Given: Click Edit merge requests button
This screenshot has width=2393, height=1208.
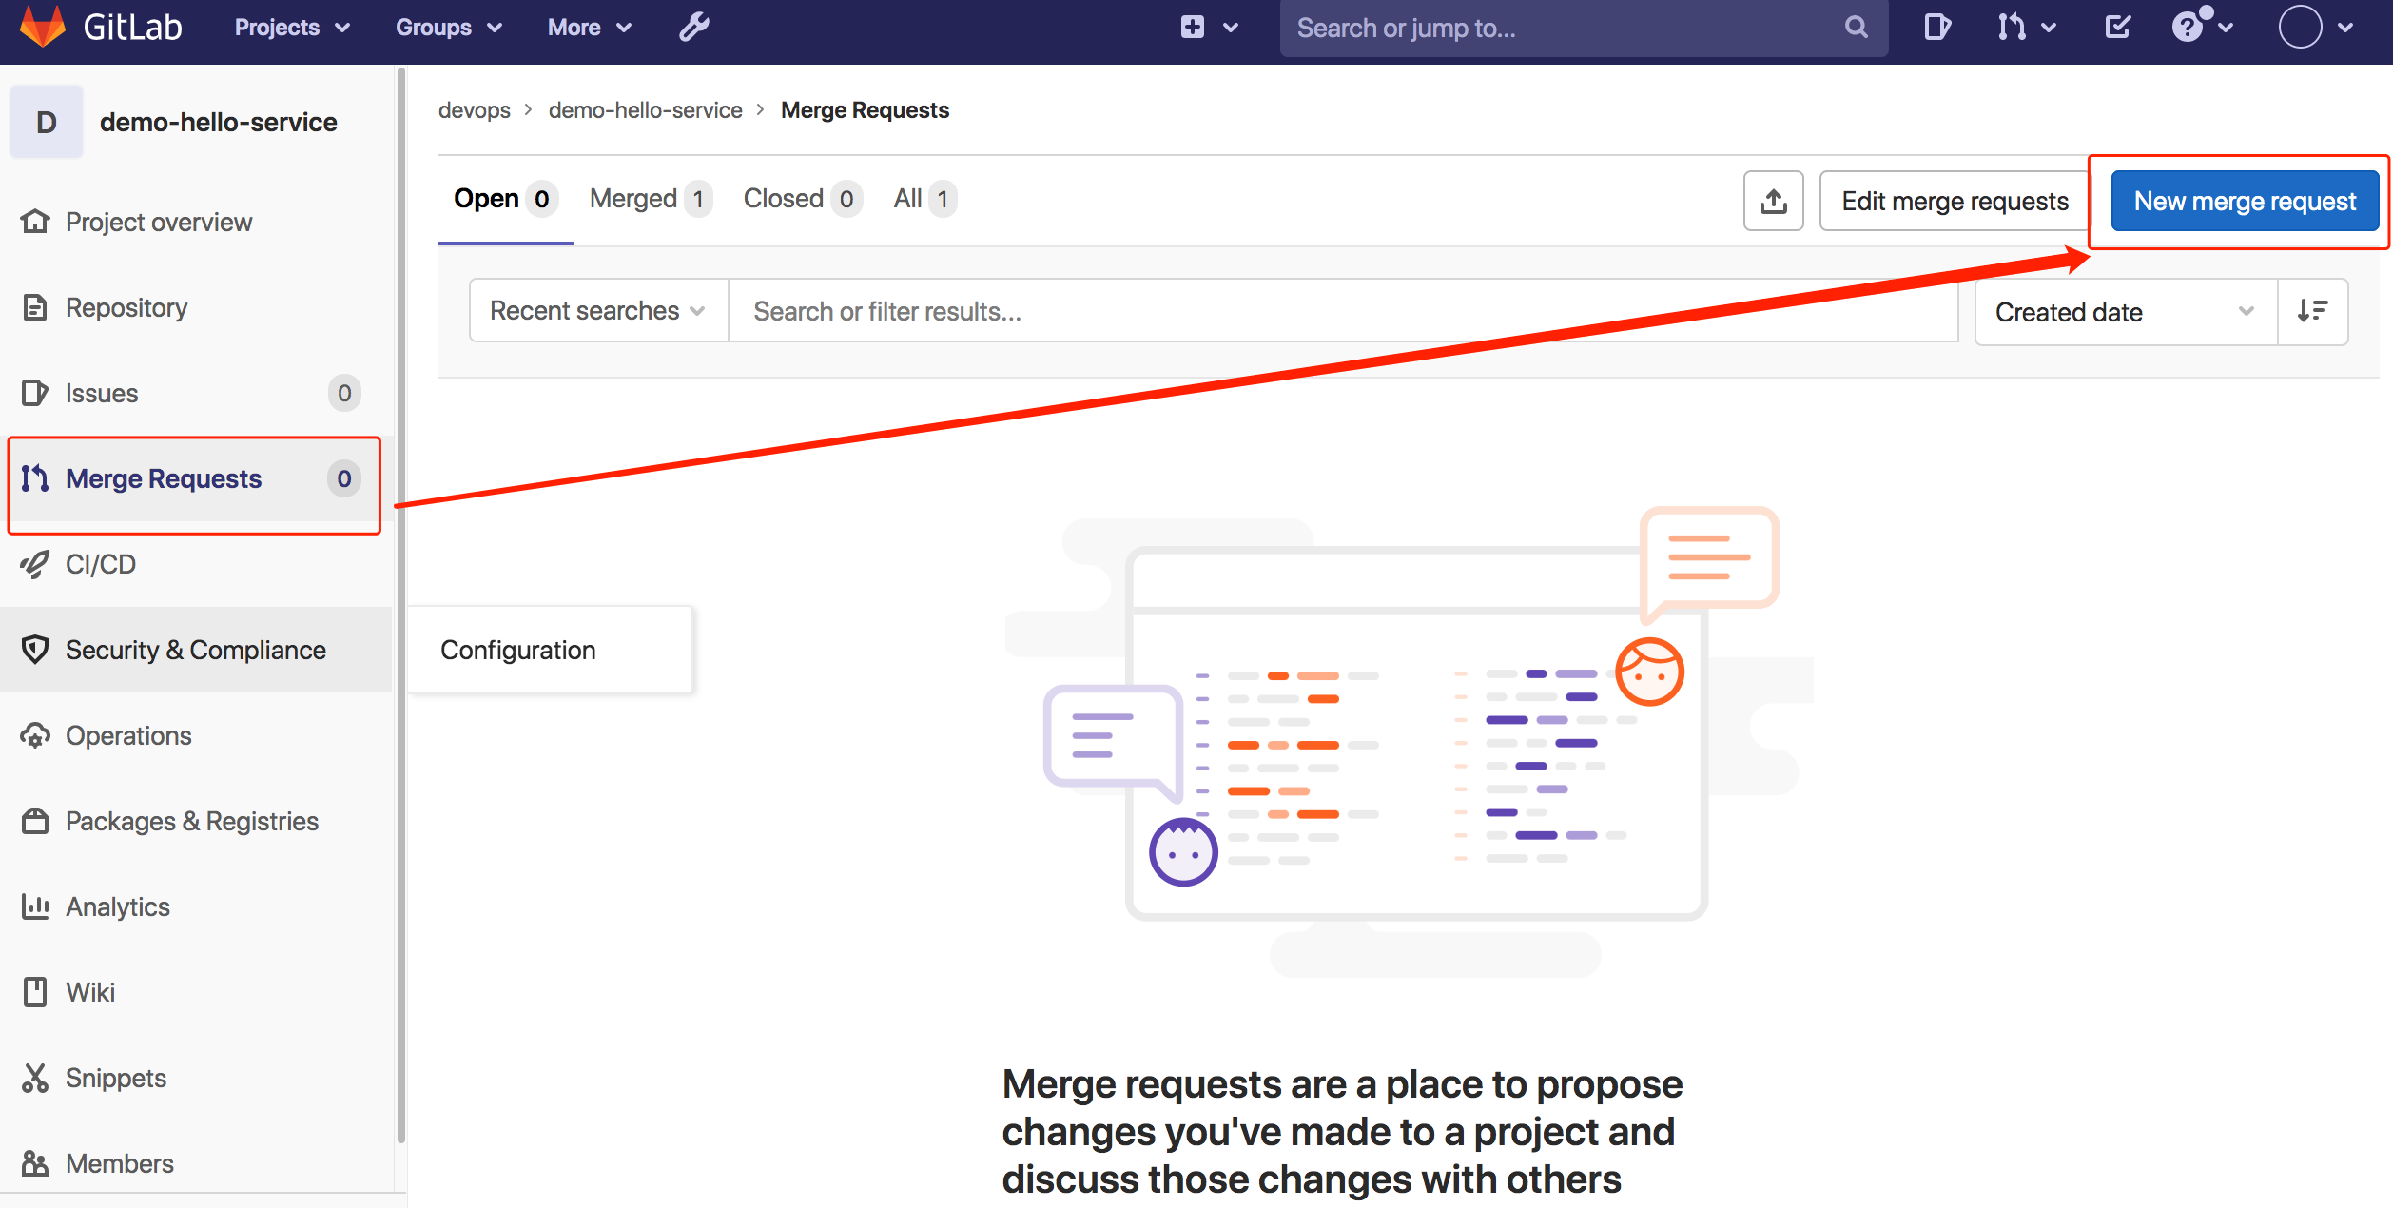Looking at the screenshot, I should click(x=1954, y=201).
